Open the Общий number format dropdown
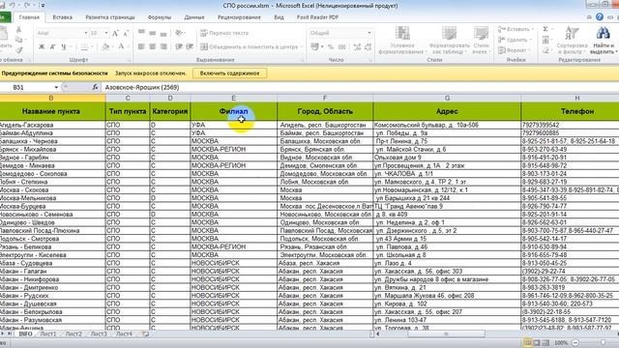Viewport: 619px width, 348px height. [369, 33]
